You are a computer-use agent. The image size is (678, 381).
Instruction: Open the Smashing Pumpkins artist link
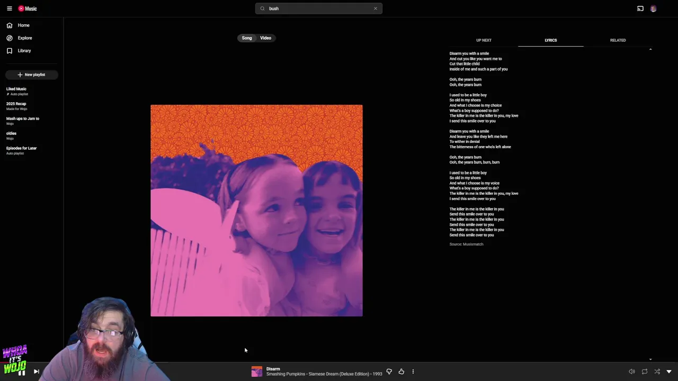286,374
